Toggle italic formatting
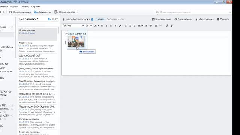 point(106,26)
